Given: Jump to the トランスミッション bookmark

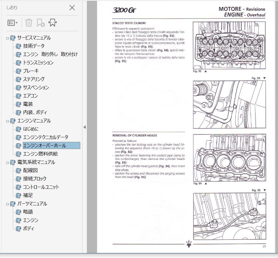Looking at the screenshot, I should [38, 63].
